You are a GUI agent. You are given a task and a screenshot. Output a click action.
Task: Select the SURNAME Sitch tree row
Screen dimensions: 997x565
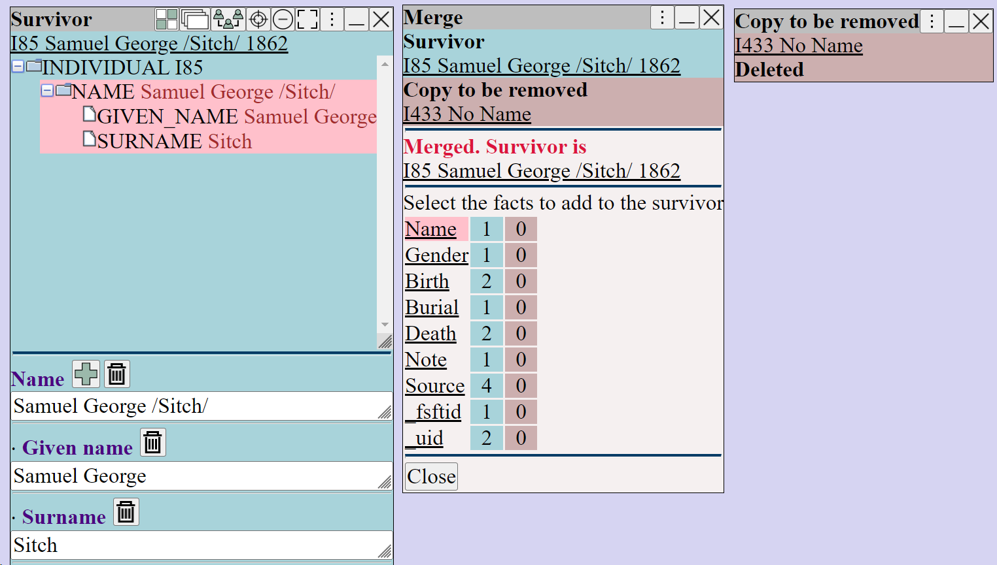coord(167,141)
